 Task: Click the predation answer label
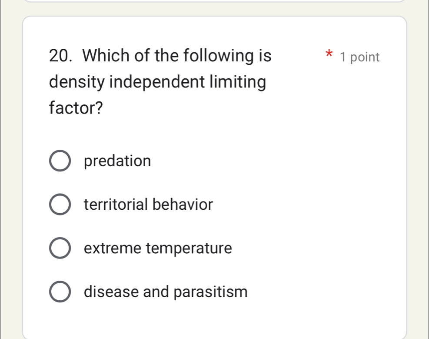[117, 161]
